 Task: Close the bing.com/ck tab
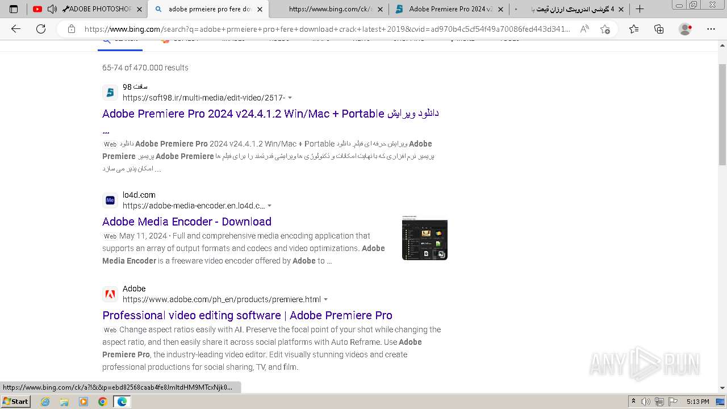(380, 9)
